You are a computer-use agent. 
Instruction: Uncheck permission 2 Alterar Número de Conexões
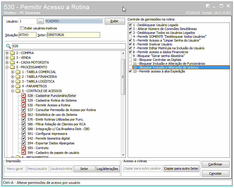tap(130, 29)
